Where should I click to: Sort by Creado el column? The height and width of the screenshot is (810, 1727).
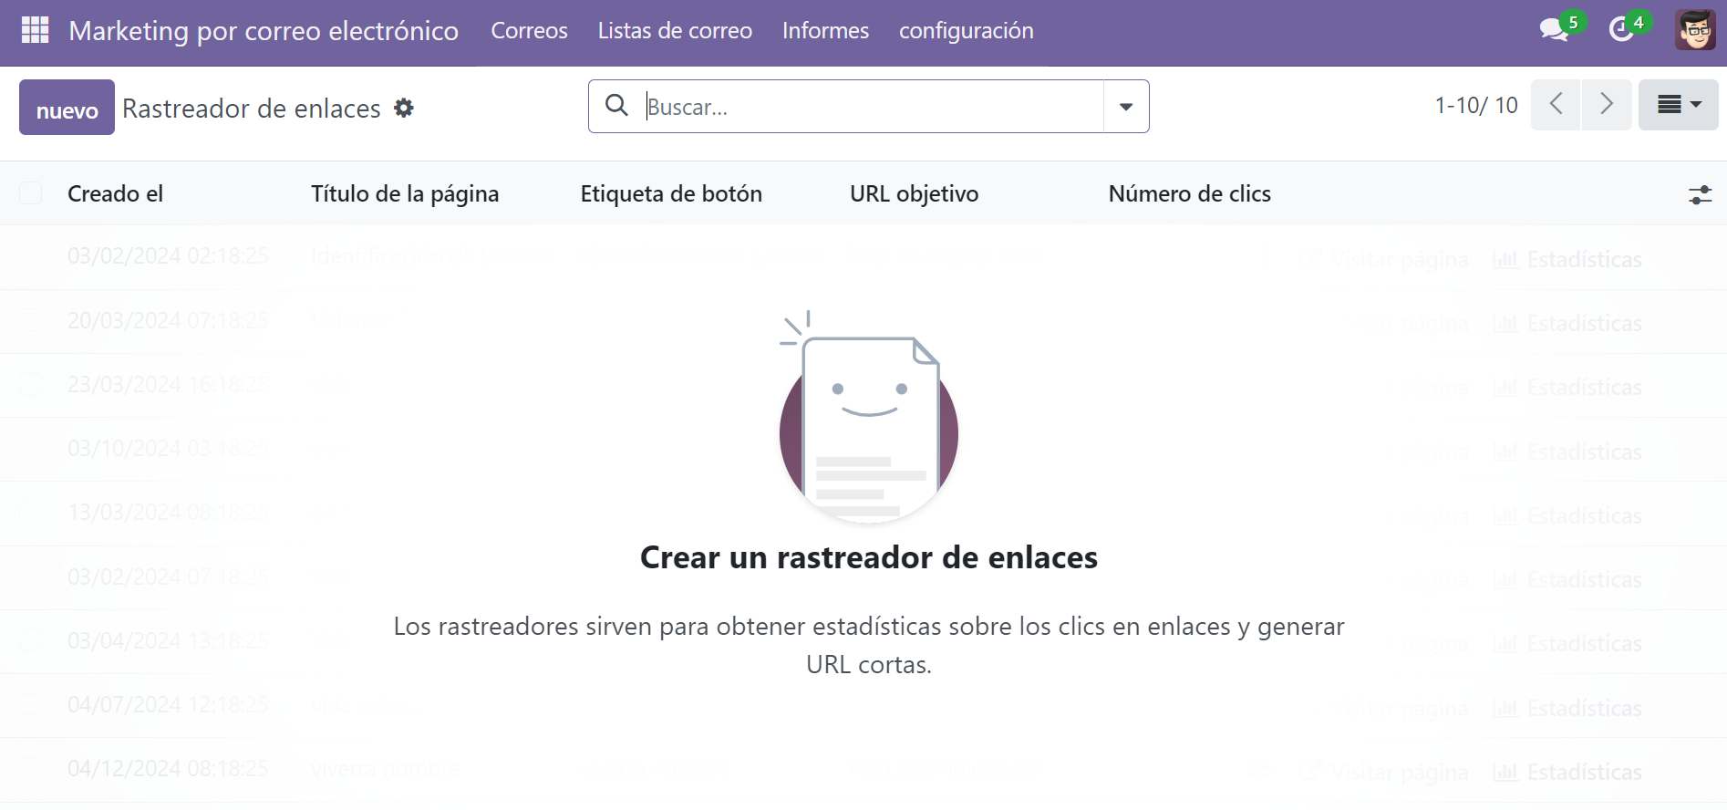pyautogui.click(x=116, y=193)
